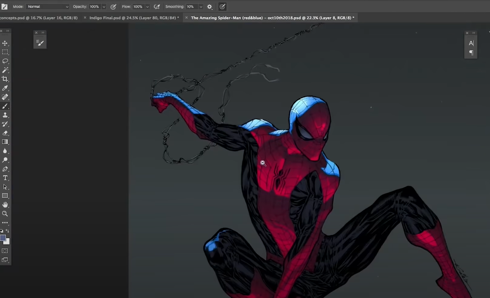Select the Hand tool
This screenshot has width=490, height=298.
[x=5, y=205]
